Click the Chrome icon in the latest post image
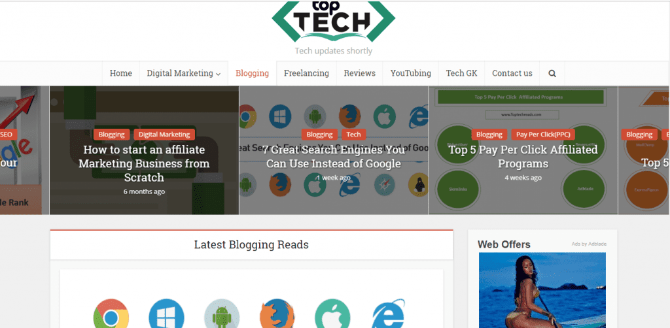670x328 pixels. 111,314
